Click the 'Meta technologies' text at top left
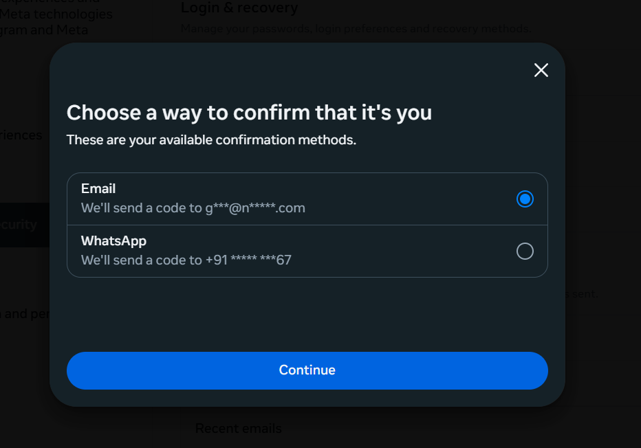 56,14
